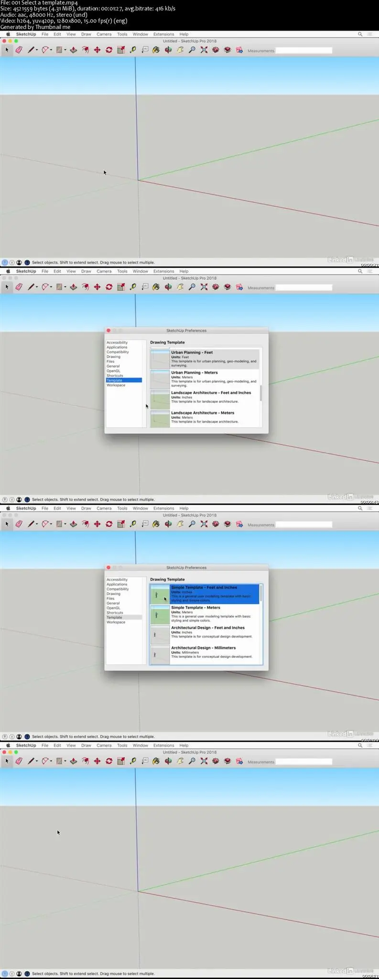Select Eraser tool above the Urban Planning dialog
Viewport: 379px width, 979px height.
coord(19,287)
